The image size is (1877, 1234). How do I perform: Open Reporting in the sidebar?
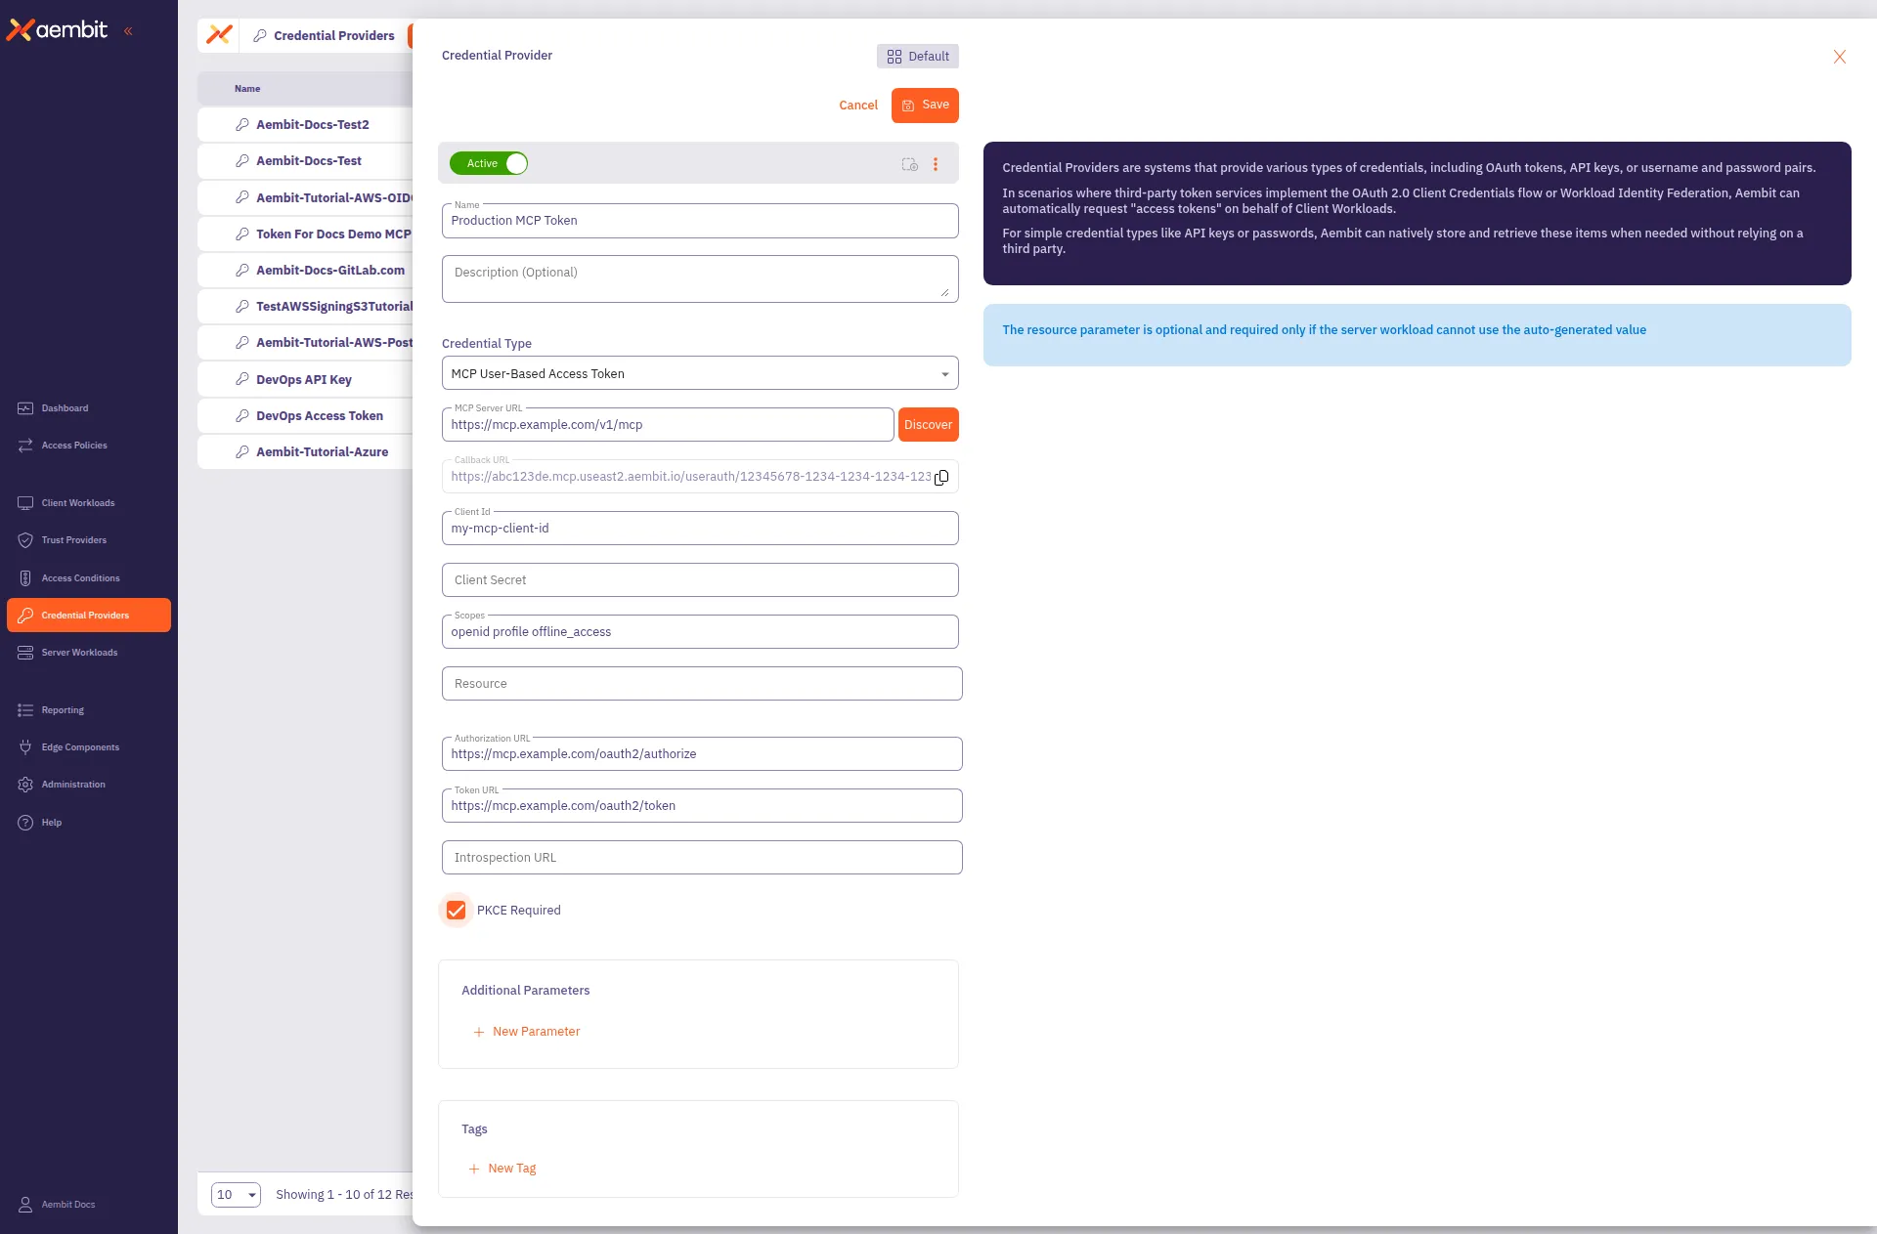pos(62,710)
